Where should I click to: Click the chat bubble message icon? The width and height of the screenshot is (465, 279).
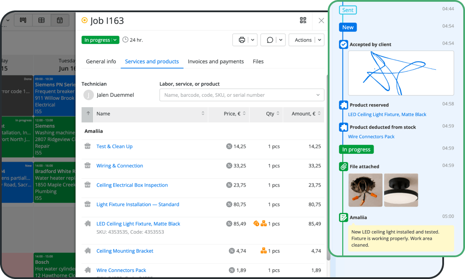270,40
